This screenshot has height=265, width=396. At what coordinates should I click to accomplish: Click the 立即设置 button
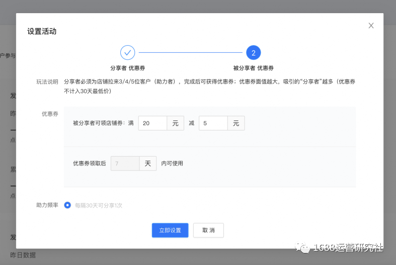[x=170, y=230]
